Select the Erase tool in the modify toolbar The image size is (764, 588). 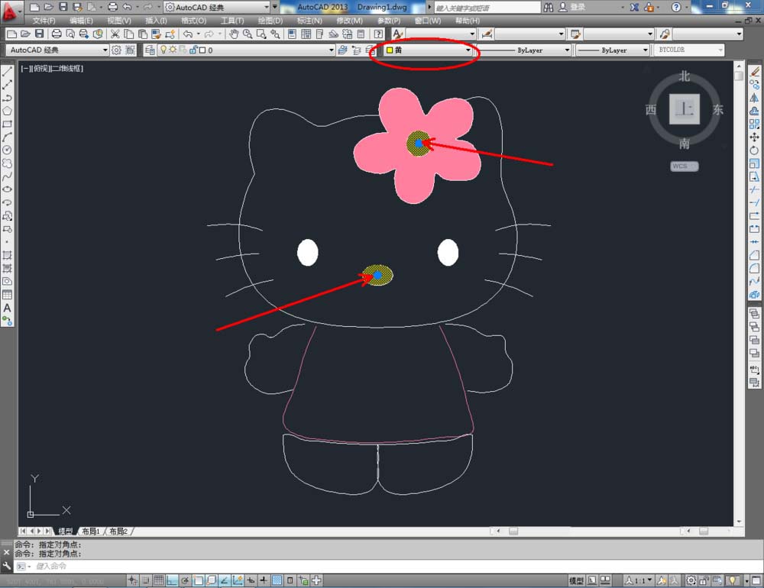click(755, 71)
